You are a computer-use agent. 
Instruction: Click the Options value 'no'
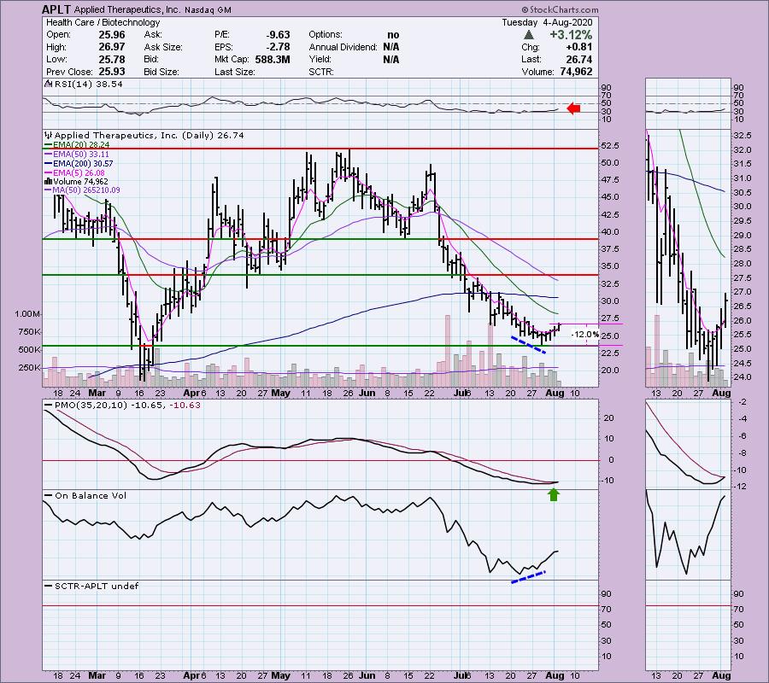(x=393, y=35)
